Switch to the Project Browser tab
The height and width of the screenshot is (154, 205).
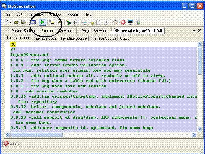click(x=94, y=31)
